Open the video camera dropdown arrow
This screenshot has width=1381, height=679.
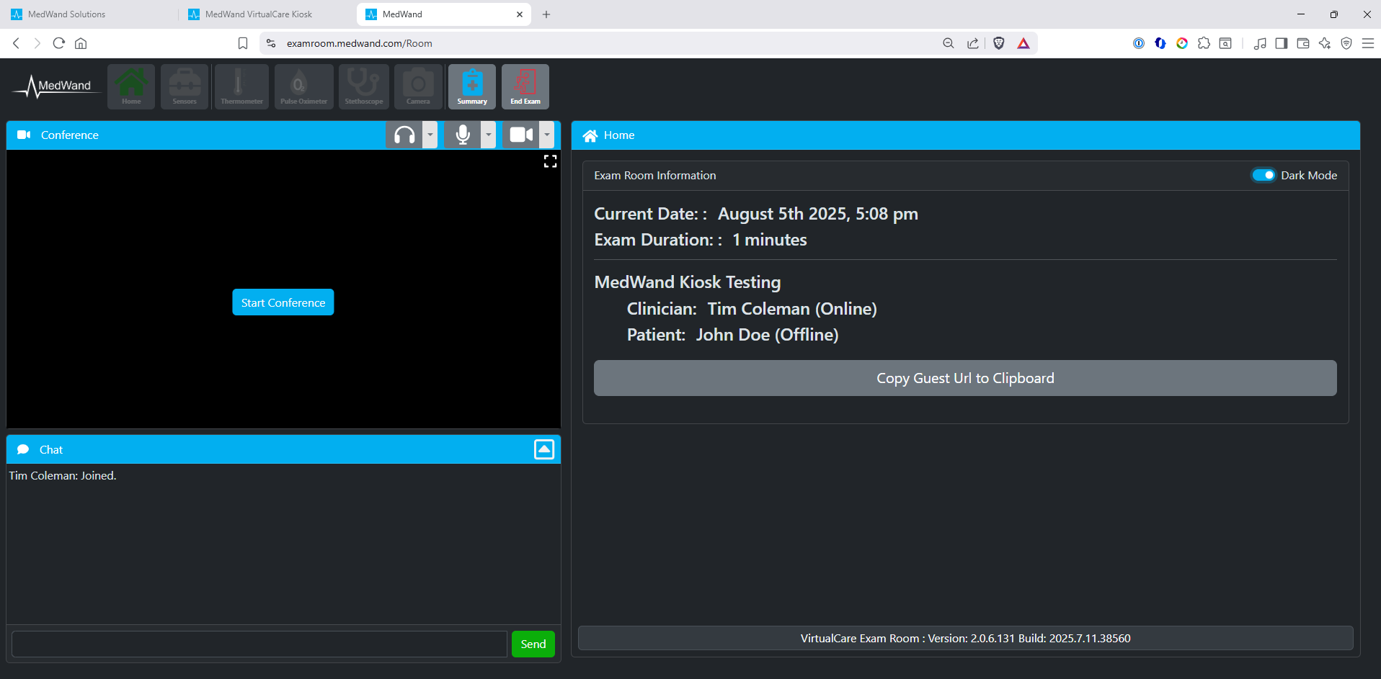click(x=547, y=135)
